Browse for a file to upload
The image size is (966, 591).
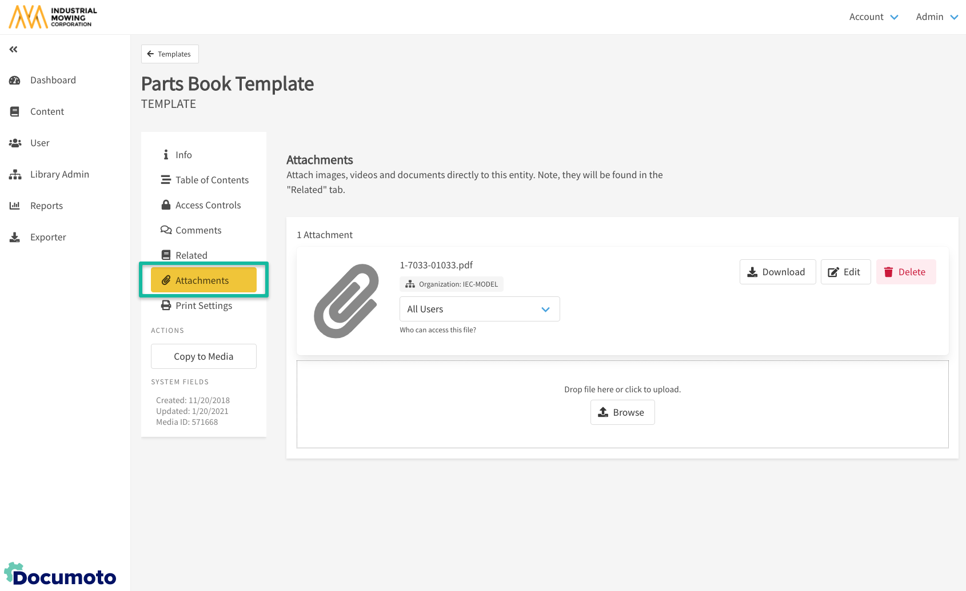pyautogui.click(x=622, y=412)
